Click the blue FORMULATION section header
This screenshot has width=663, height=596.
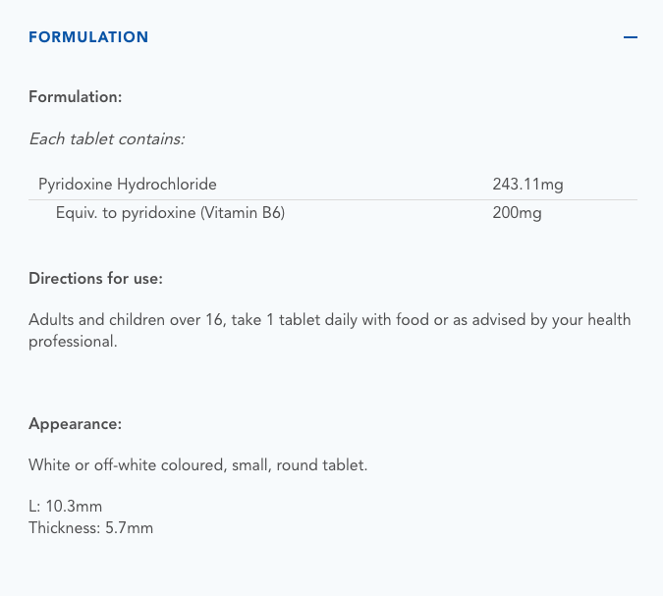coord(88,37)
